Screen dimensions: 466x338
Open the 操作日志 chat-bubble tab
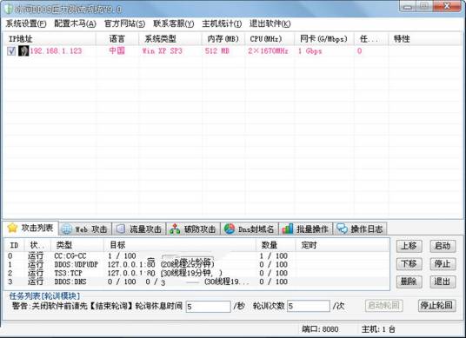pos(360,229)
